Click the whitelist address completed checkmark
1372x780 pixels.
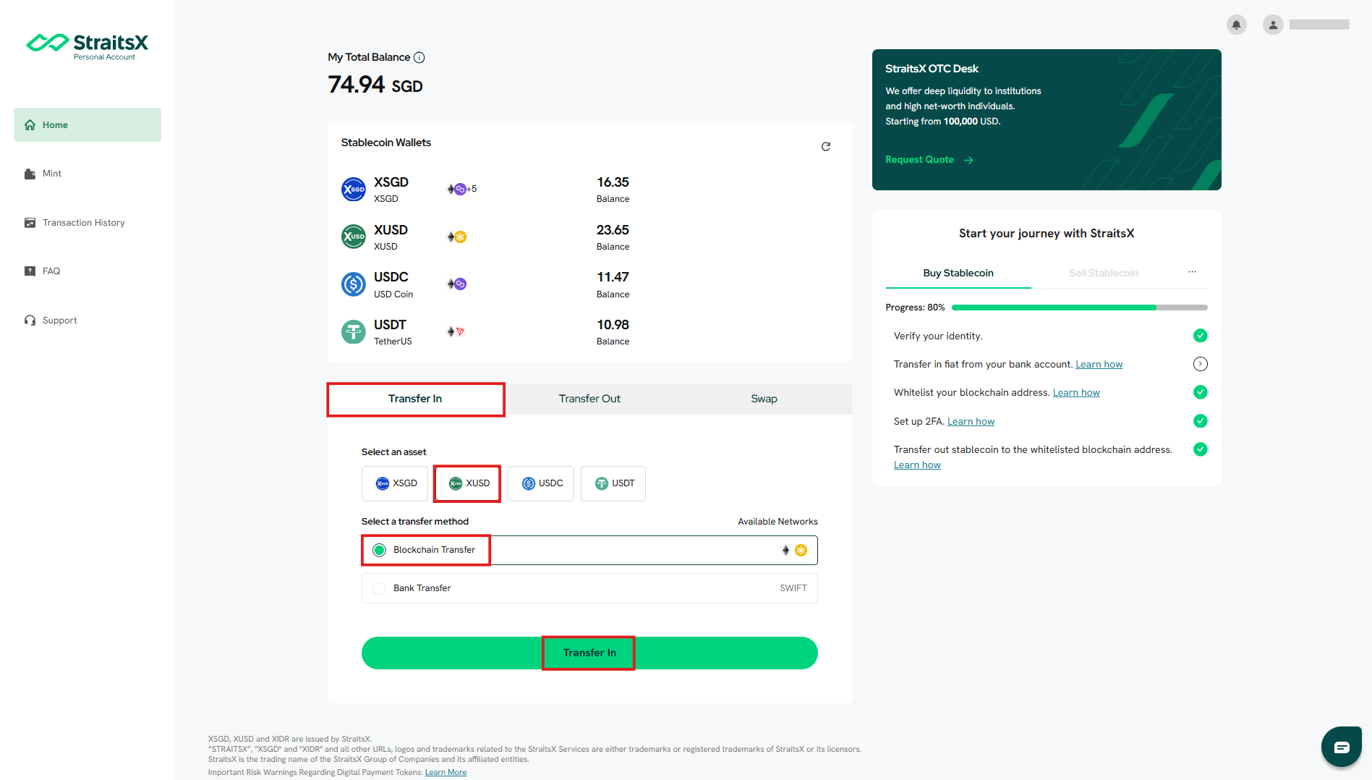(x=1201, y=392)
